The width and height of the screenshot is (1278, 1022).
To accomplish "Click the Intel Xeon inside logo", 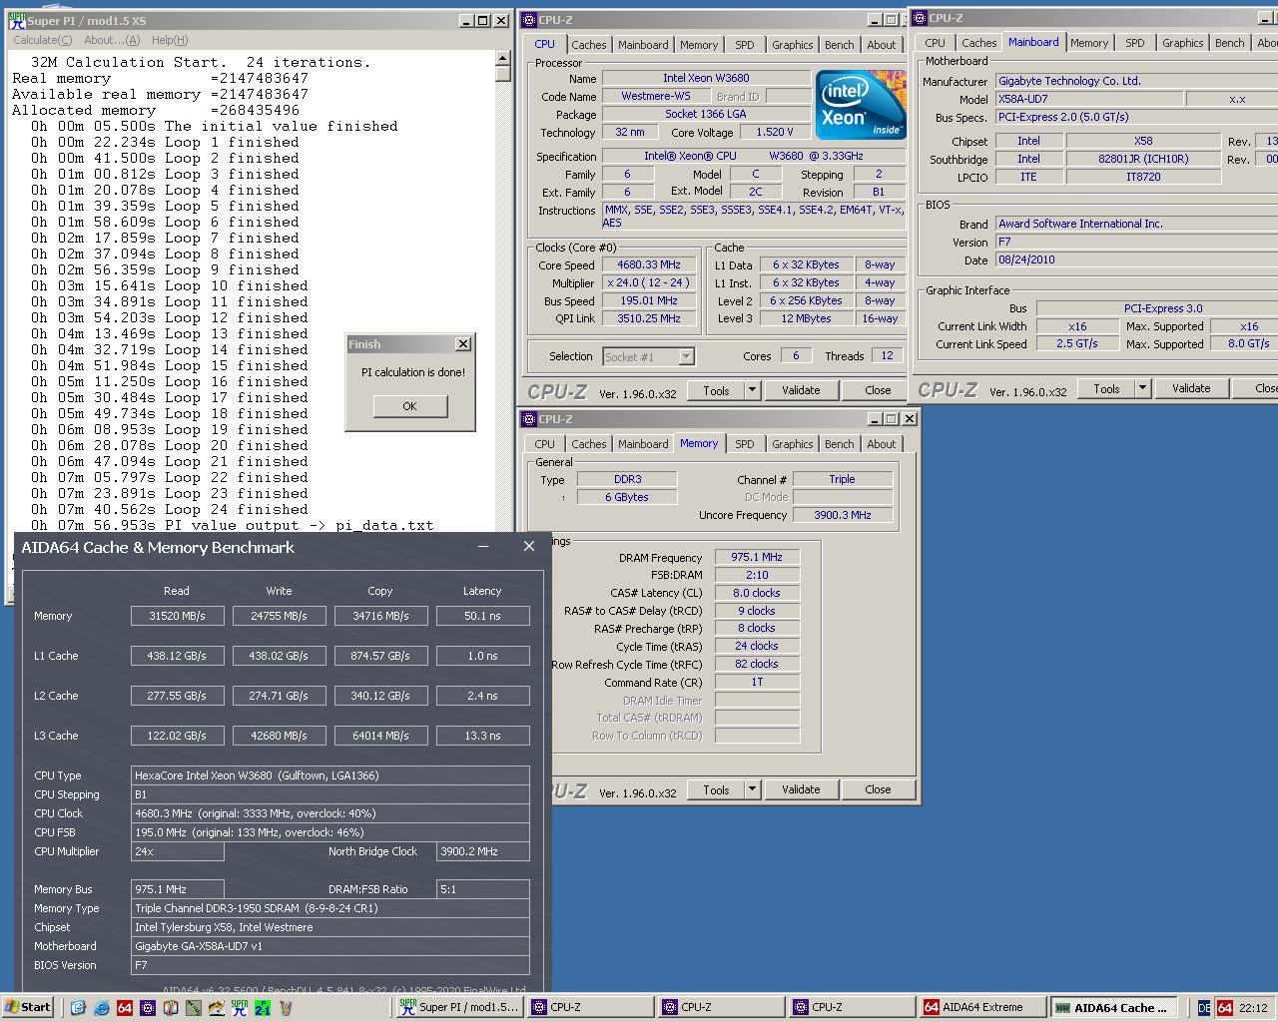I will [x=861, y=104].
